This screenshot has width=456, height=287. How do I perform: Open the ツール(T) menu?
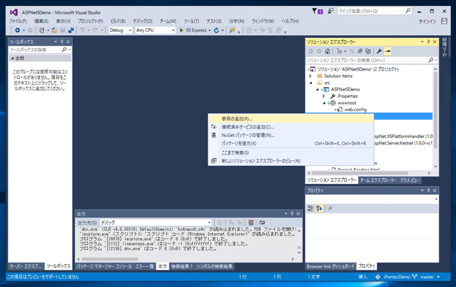pyautogui.click(x=191, y=21)
